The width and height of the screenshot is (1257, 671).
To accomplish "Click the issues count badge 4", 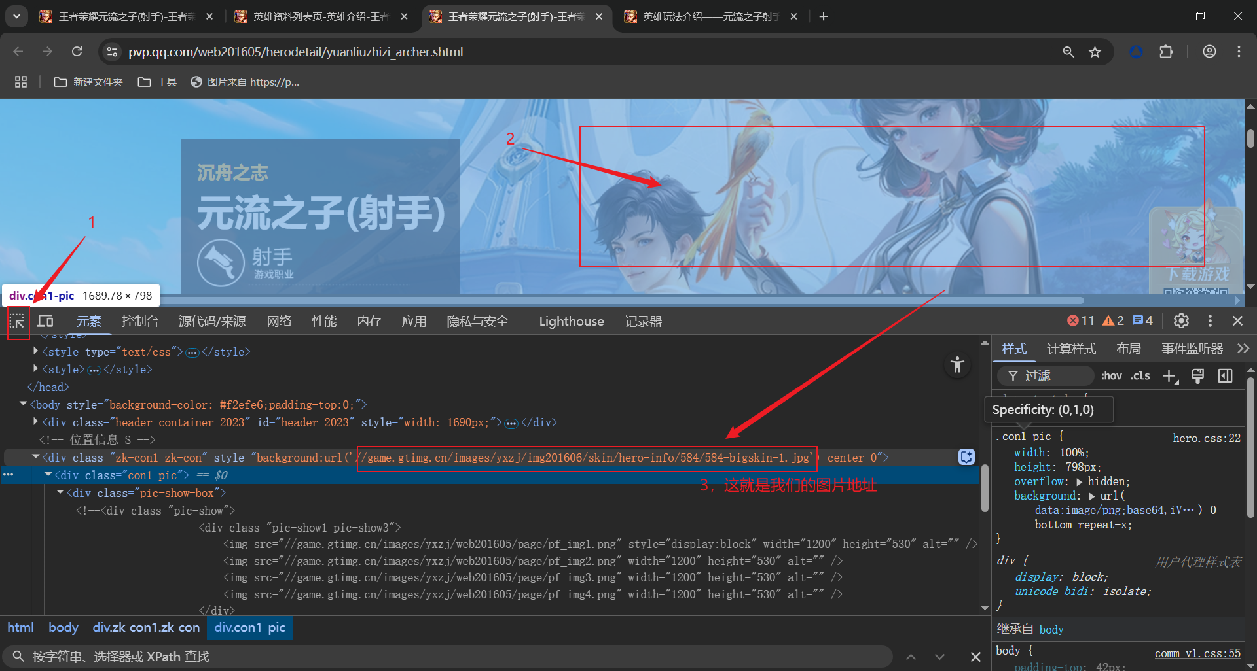I will coord(1143,321).
